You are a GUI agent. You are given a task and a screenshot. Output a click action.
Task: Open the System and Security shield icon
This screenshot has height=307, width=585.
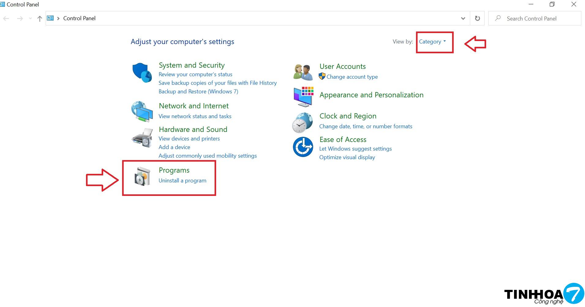142,73
